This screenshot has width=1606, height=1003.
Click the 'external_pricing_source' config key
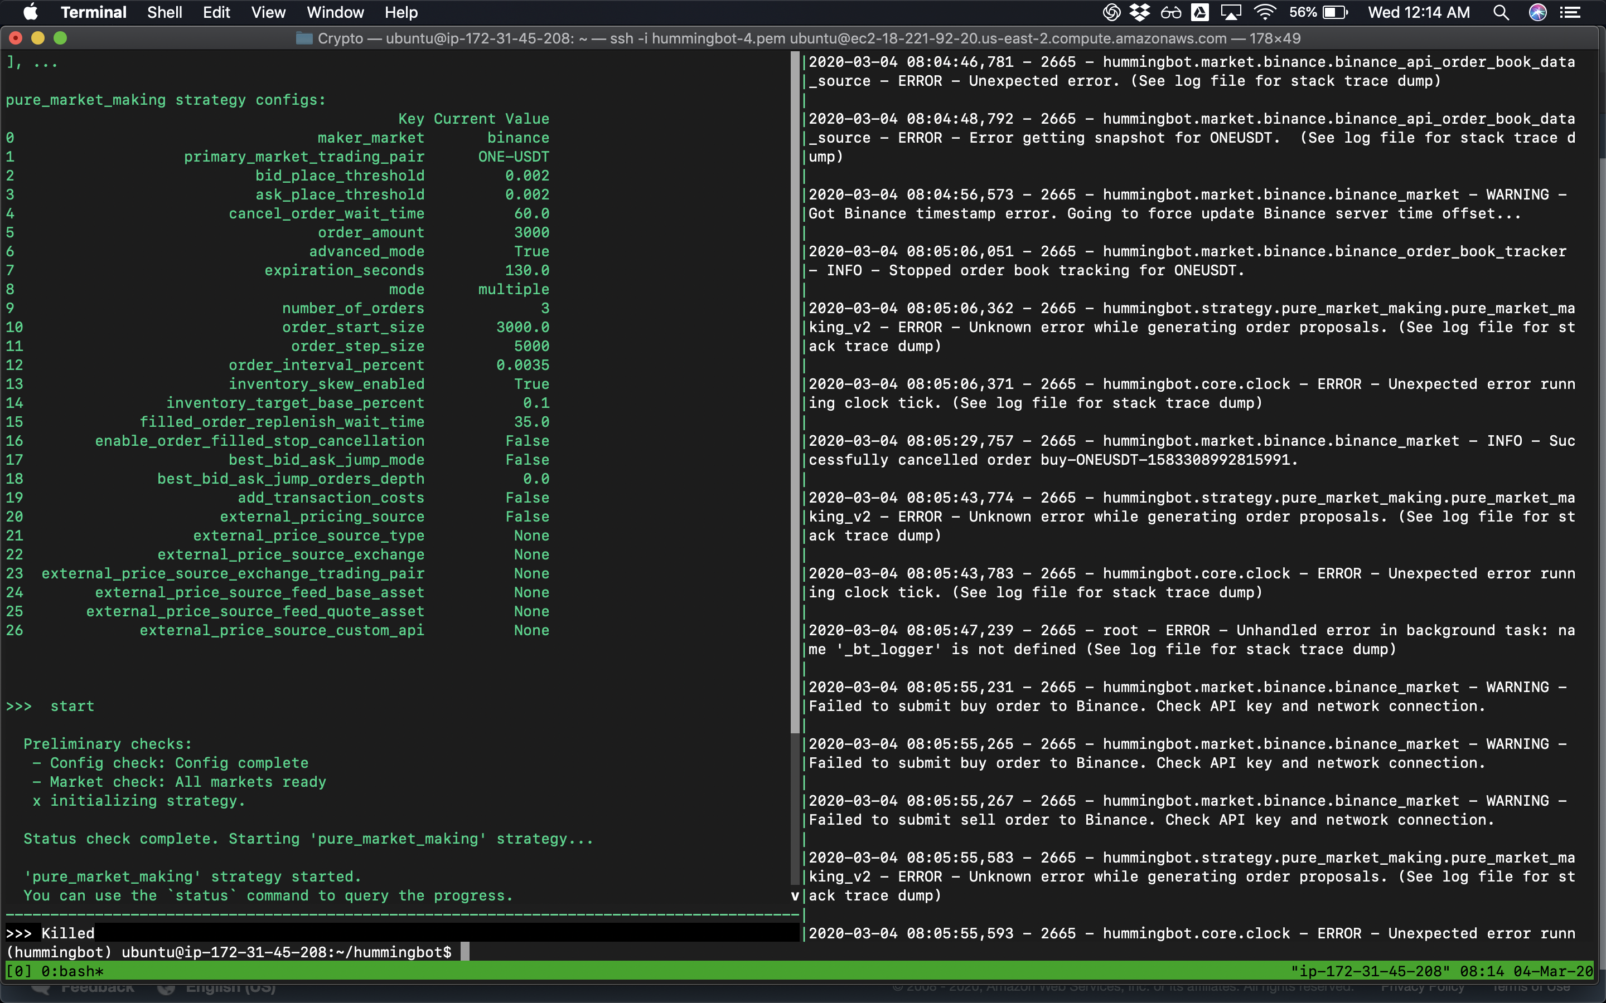pyautogui.click(x=322, y=516)
